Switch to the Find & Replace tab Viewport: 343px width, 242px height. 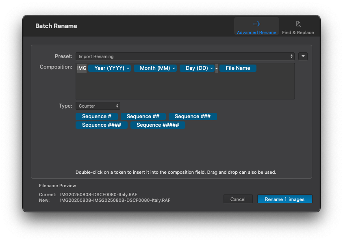point(298,28)
